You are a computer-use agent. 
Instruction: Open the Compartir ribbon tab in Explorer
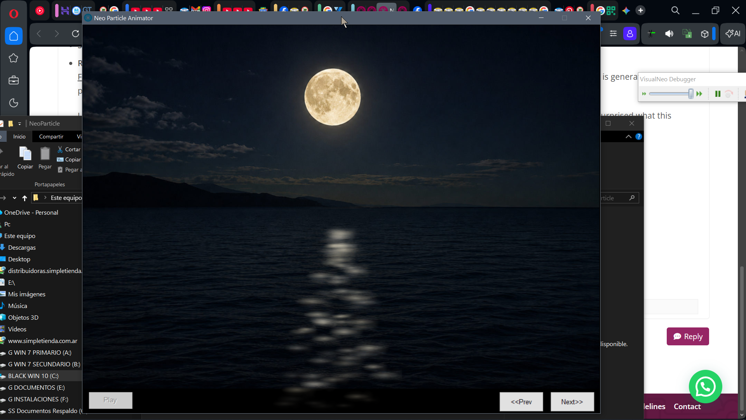tap(51, 136)
